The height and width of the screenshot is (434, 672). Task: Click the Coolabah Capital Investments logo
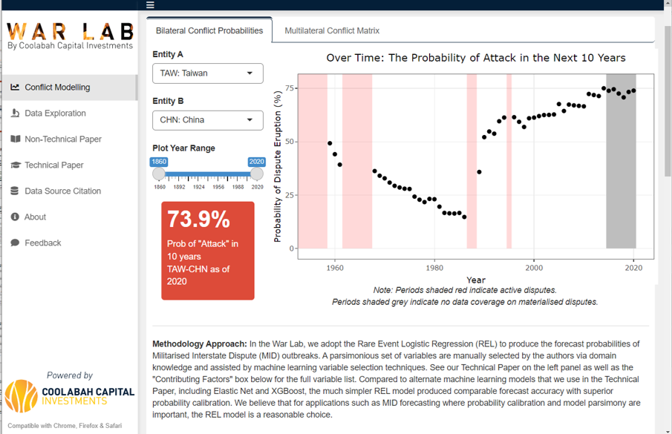(70, 396)
